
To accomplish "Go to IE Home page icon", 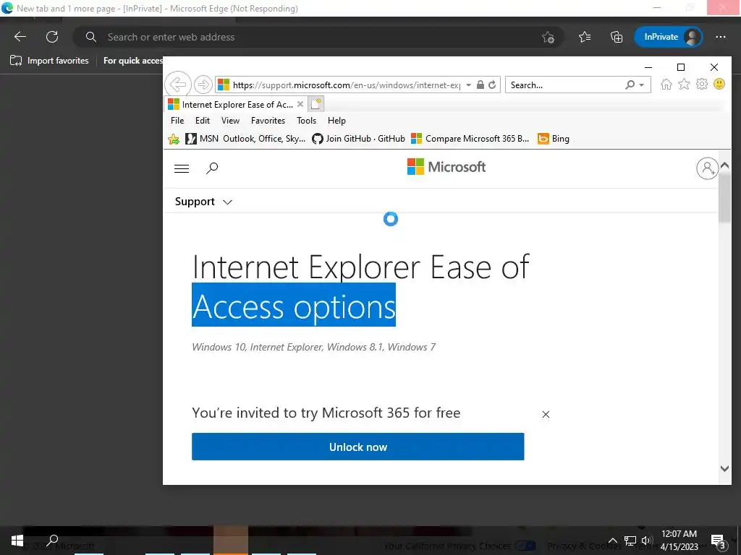I will click(666, 85).
